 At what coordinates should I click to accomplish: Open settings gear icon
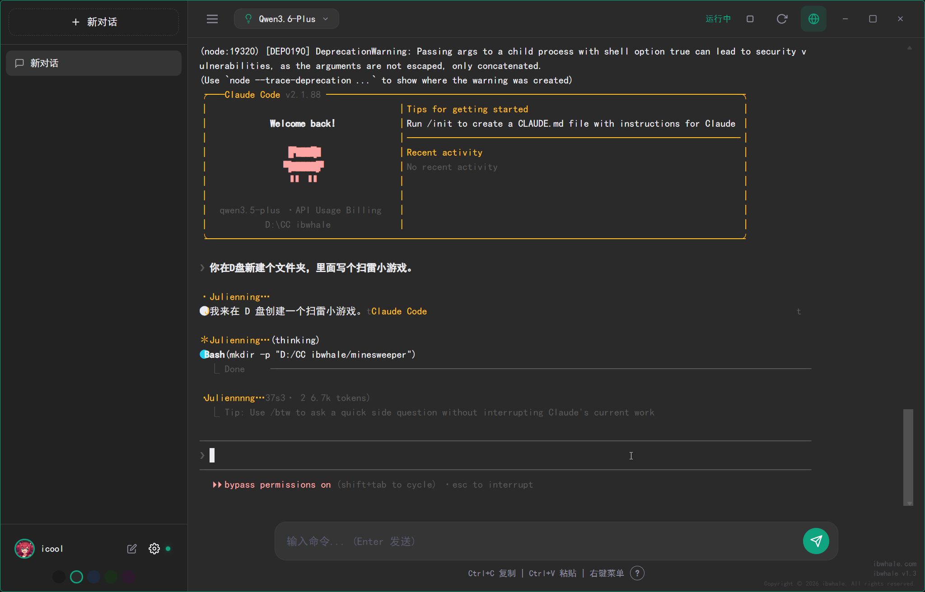pos(154,549)
